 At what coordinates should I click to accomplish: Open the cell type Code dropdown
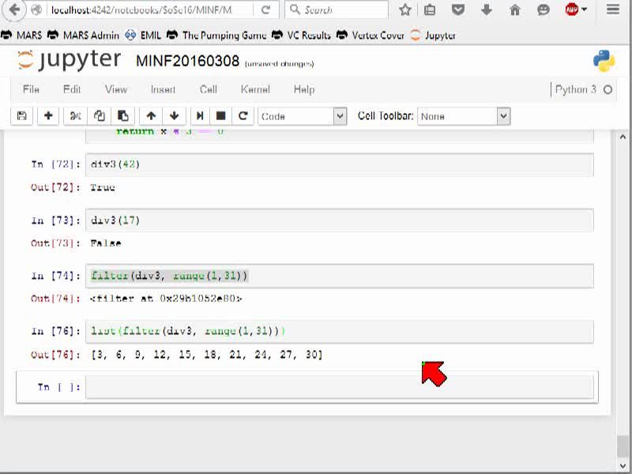pos(303,116)
